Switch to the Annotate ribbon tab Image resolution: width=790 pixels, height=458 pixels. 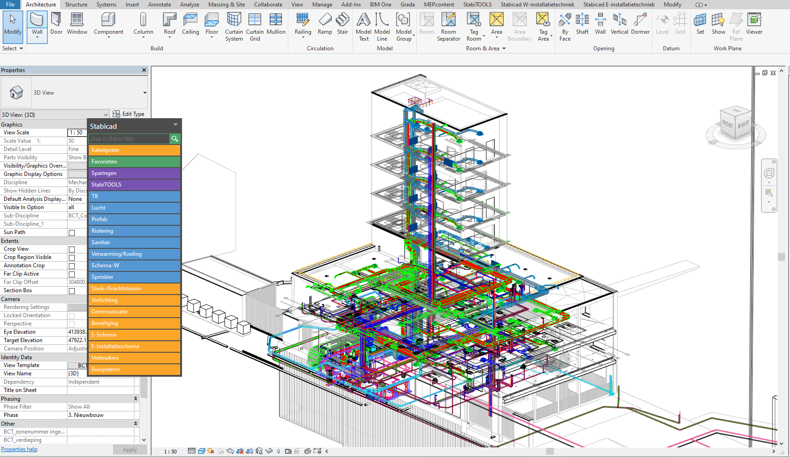(x=159, y=5)
